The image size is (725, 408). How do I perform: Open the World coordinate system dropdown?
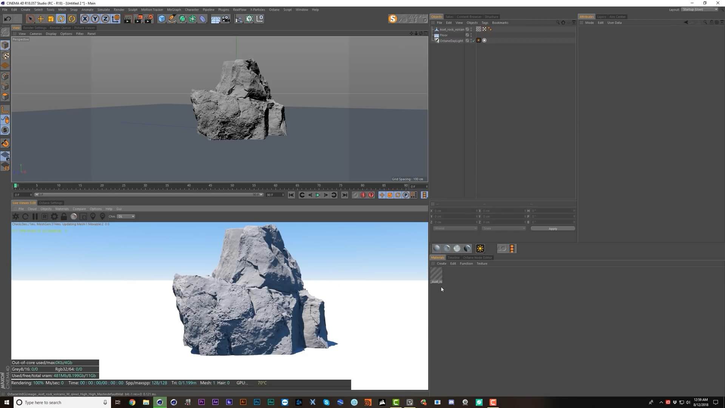coord(455,229)
